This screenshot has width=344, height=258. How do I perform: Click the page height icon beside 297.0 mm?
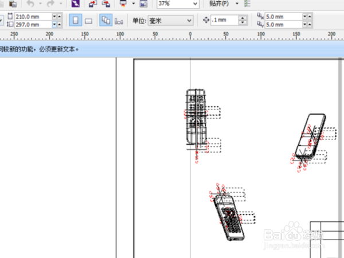pos(10,24)
